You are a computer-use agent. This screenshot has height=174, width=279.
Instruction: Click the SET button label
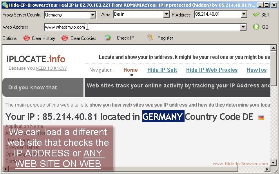click(x=265, y=15)
